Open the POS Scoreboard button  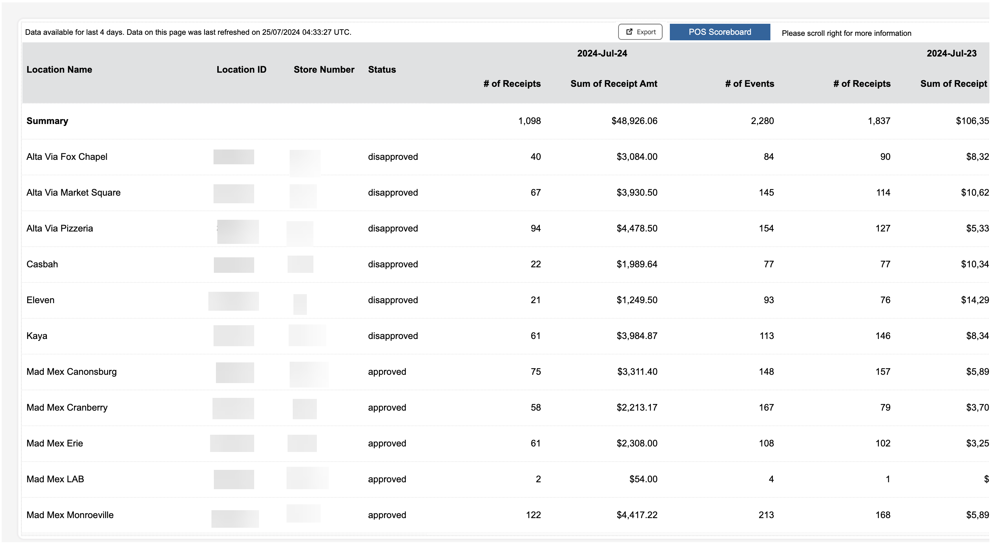point(720,32)
